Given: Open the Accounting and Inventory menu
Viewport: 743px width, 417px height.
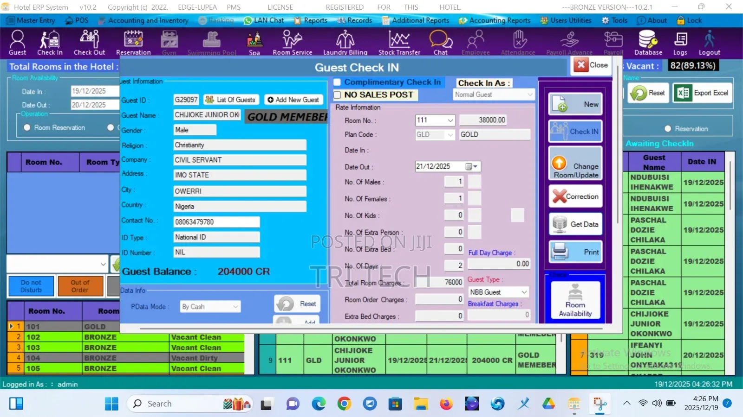Looking at the screenshot, I should coord(143,20).
